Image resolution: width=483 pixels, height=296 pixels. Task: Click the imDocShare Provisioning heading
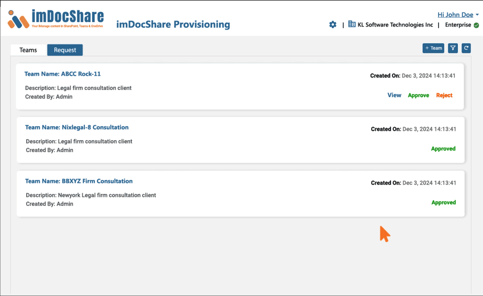173,24
